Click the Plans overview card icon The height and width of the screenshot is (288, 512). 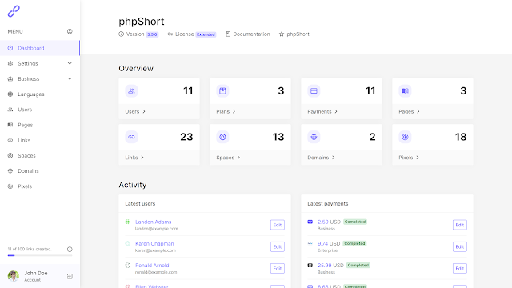click(x=222, y=90)
